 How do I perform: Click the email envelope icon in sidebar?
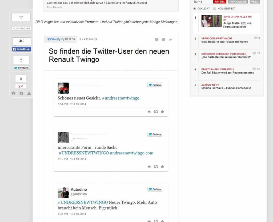pos(21,93)
